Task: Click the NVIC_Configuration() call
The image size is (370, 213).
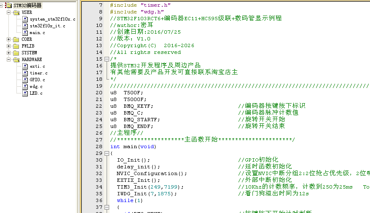Action: click(x=152, y=174)
